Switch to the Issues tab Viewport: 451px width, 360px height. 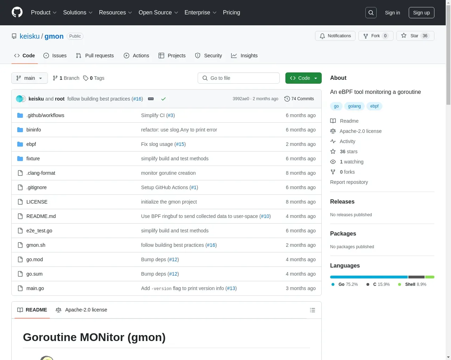click(55, 56)
